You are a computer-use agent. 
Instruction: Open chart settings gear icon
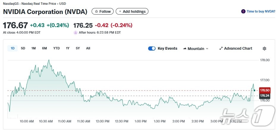point(264,48)
